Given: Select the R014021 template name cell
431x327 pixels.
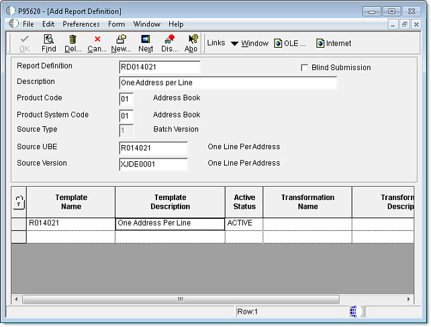Looking at the screenshot, I should click(x=71, y=223).
